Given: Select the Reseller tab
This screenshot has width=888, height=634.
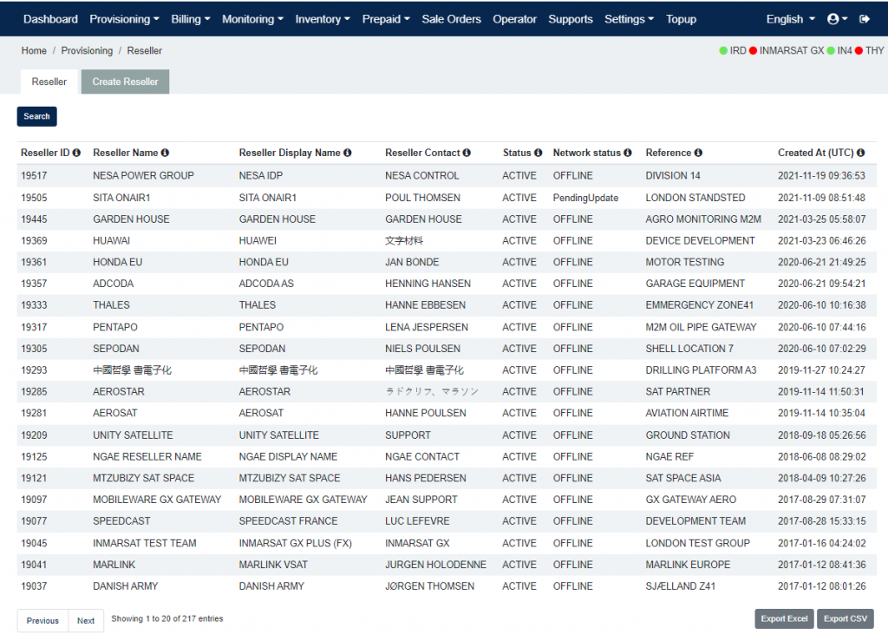Looking at the screenshot, I should (x=49, y=82).
